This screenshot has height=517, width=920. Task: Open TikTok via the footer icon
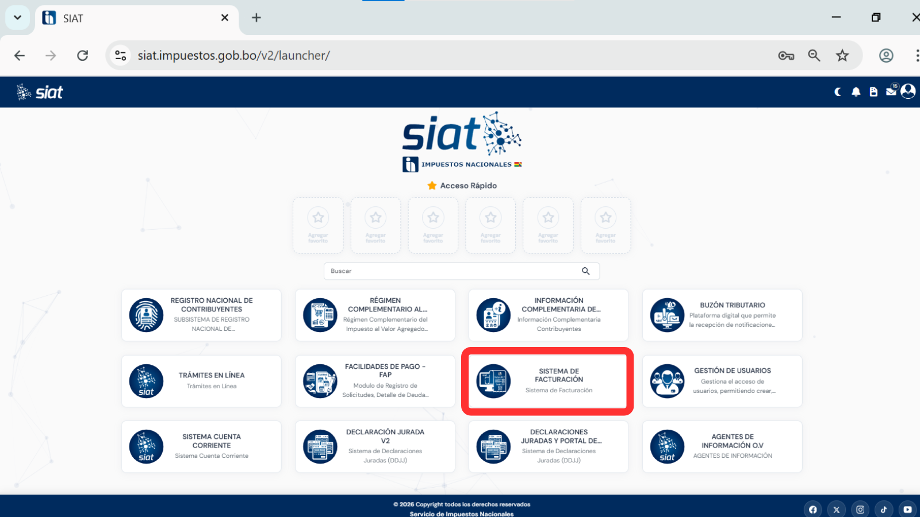(884, 509)
